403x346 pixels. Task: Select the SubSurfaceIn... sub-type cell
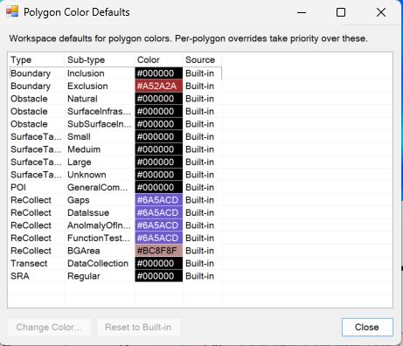tap(100, 124)
